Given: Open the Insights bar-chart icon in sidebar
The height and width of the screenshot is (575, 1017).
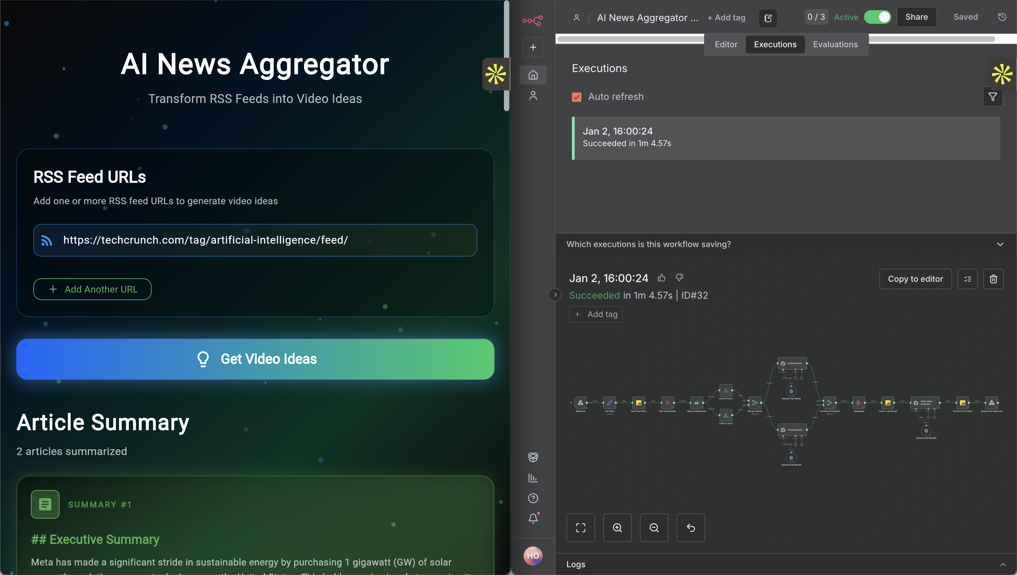Looking at the screenshot, I should tap(533, 478).
